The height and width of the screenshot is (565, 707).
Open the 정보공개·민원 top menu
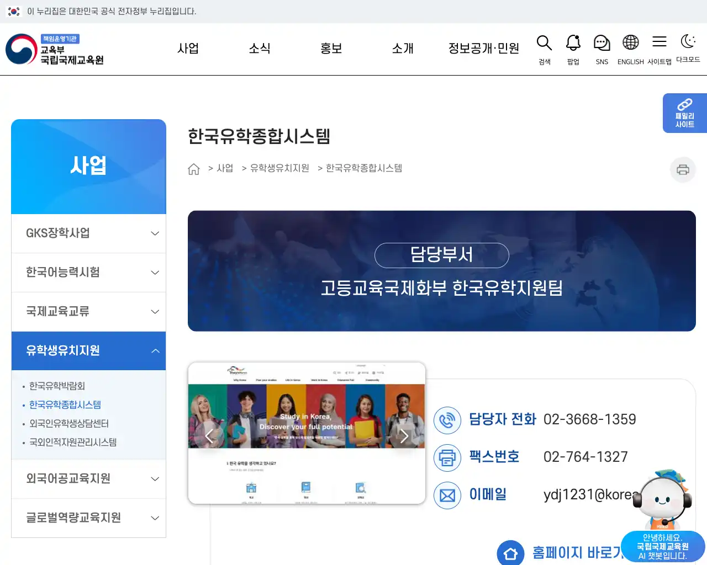click(x=484, y=49)
